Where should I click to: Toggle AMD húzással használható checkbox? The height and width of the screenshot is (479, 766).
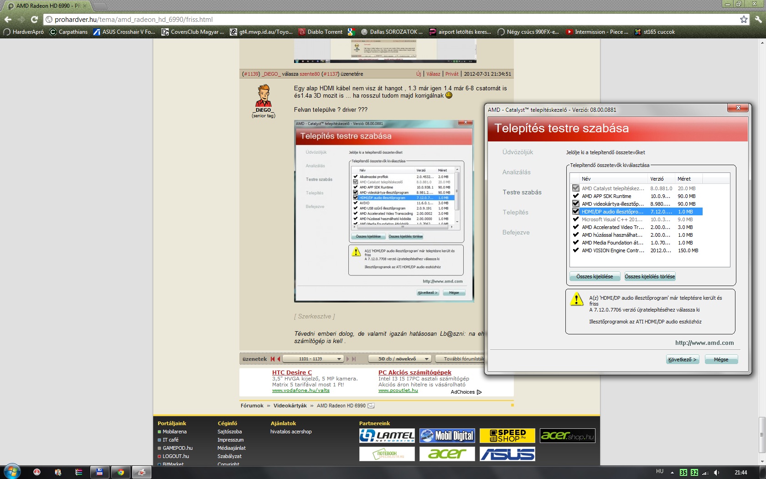pos(576,235)
